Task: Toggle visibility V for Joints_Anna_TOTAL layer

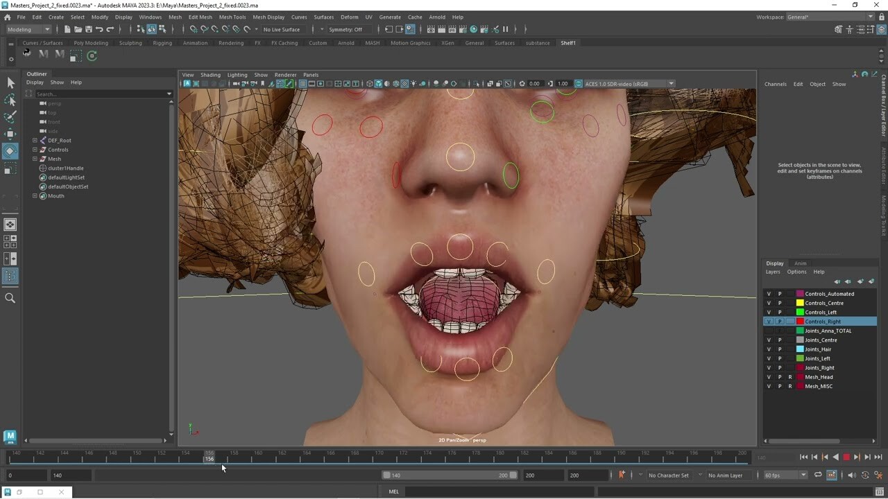Action: pos(769,331)
